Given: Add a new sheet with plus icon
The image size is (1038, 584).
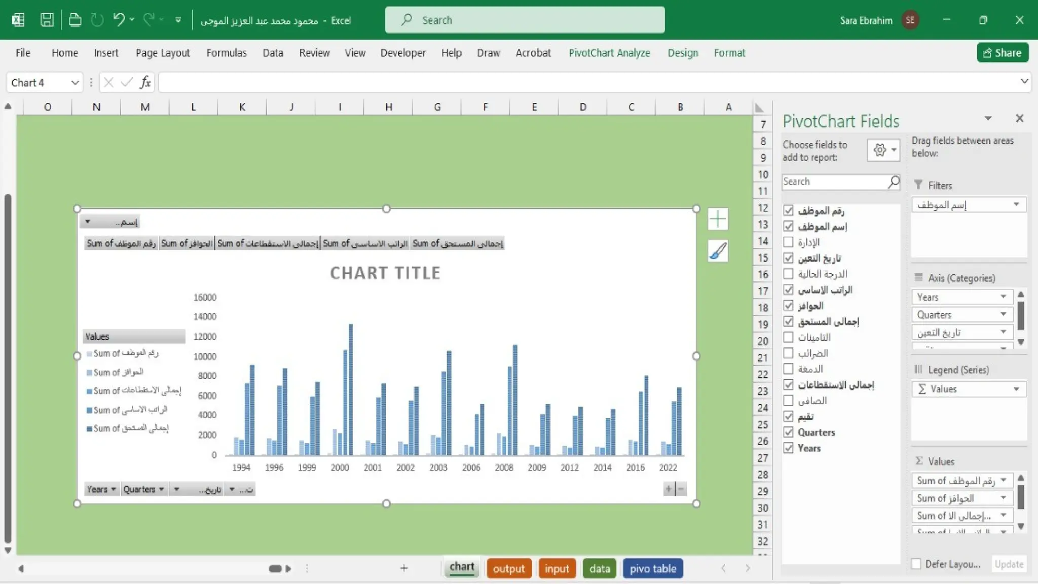Looking at the screenshot, I should [x=403, y=568].
